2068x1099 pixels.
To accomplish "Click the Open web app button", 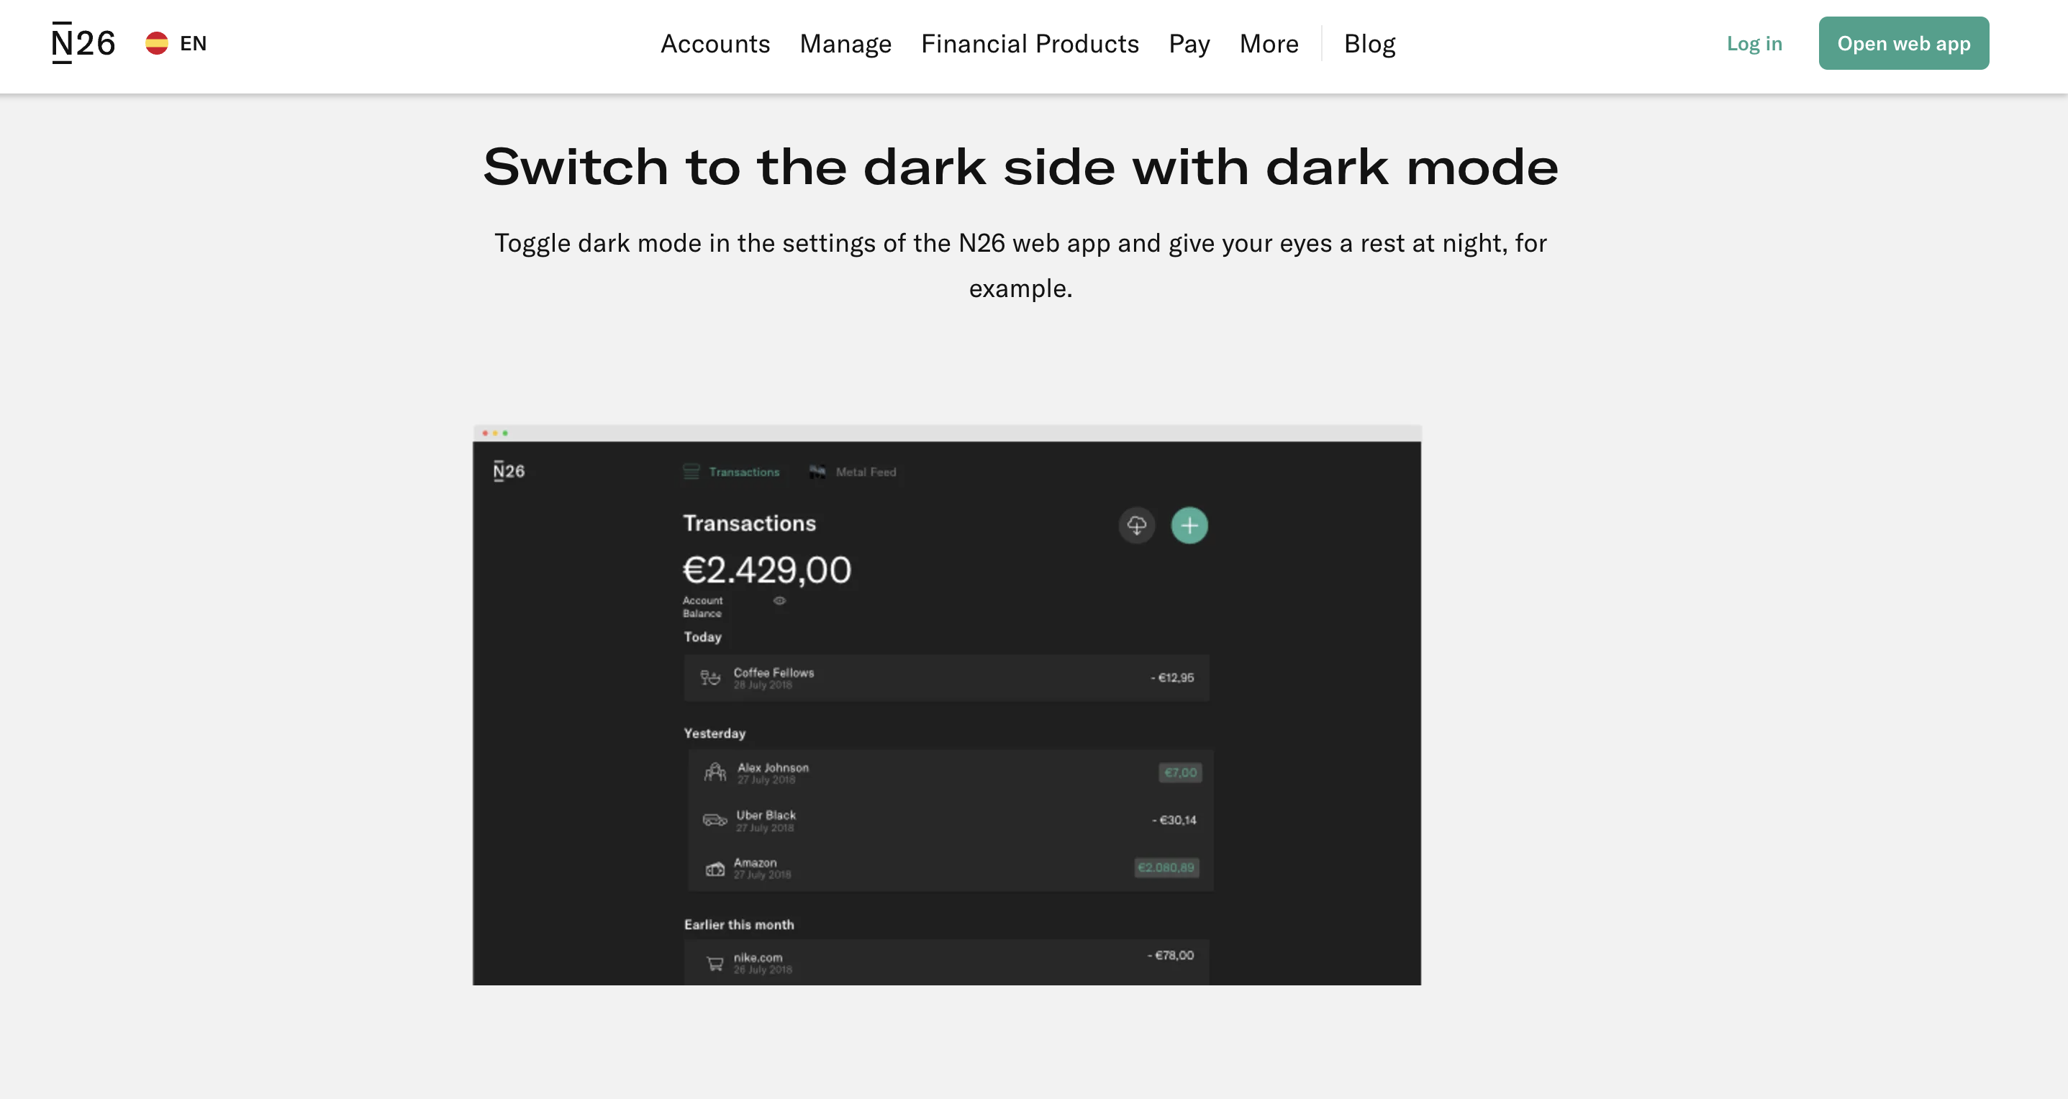I will tap(1903, 43).
